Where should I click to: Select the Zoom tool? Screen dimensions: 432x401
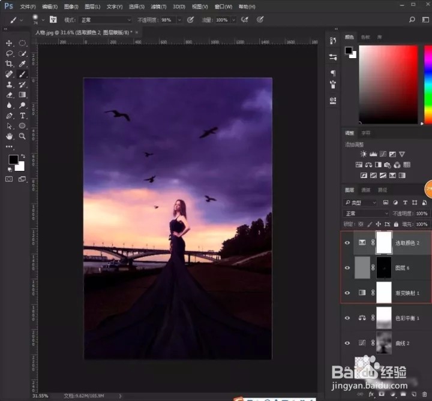[x=22, y=136]
